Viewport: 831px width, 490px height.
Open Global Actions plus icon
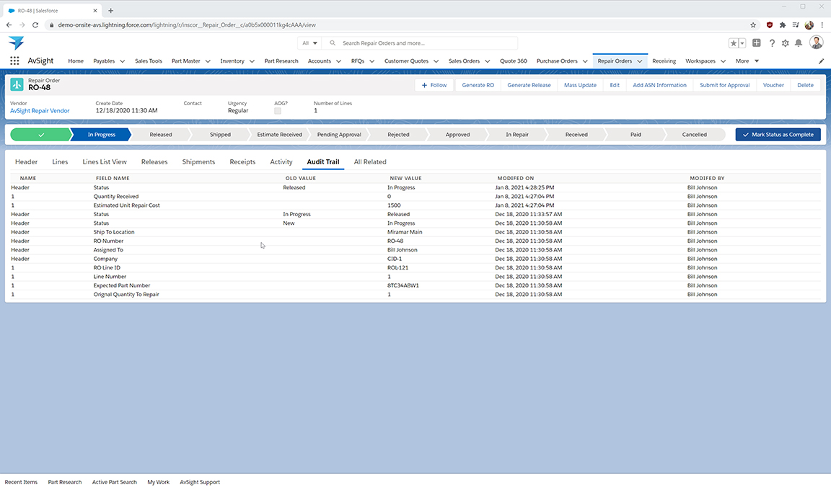[x=756, y=43]
